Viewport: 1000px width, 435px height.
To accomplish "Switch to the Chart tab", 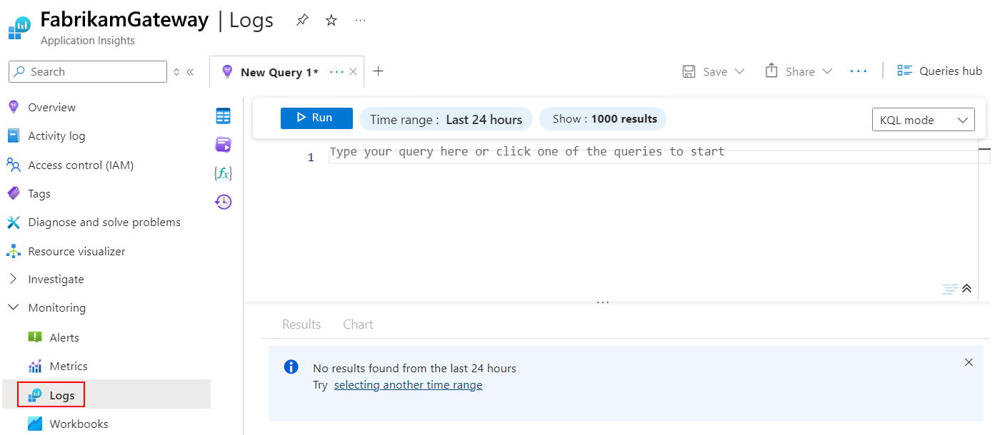I will pyautogui.click(x=357, y=324).
